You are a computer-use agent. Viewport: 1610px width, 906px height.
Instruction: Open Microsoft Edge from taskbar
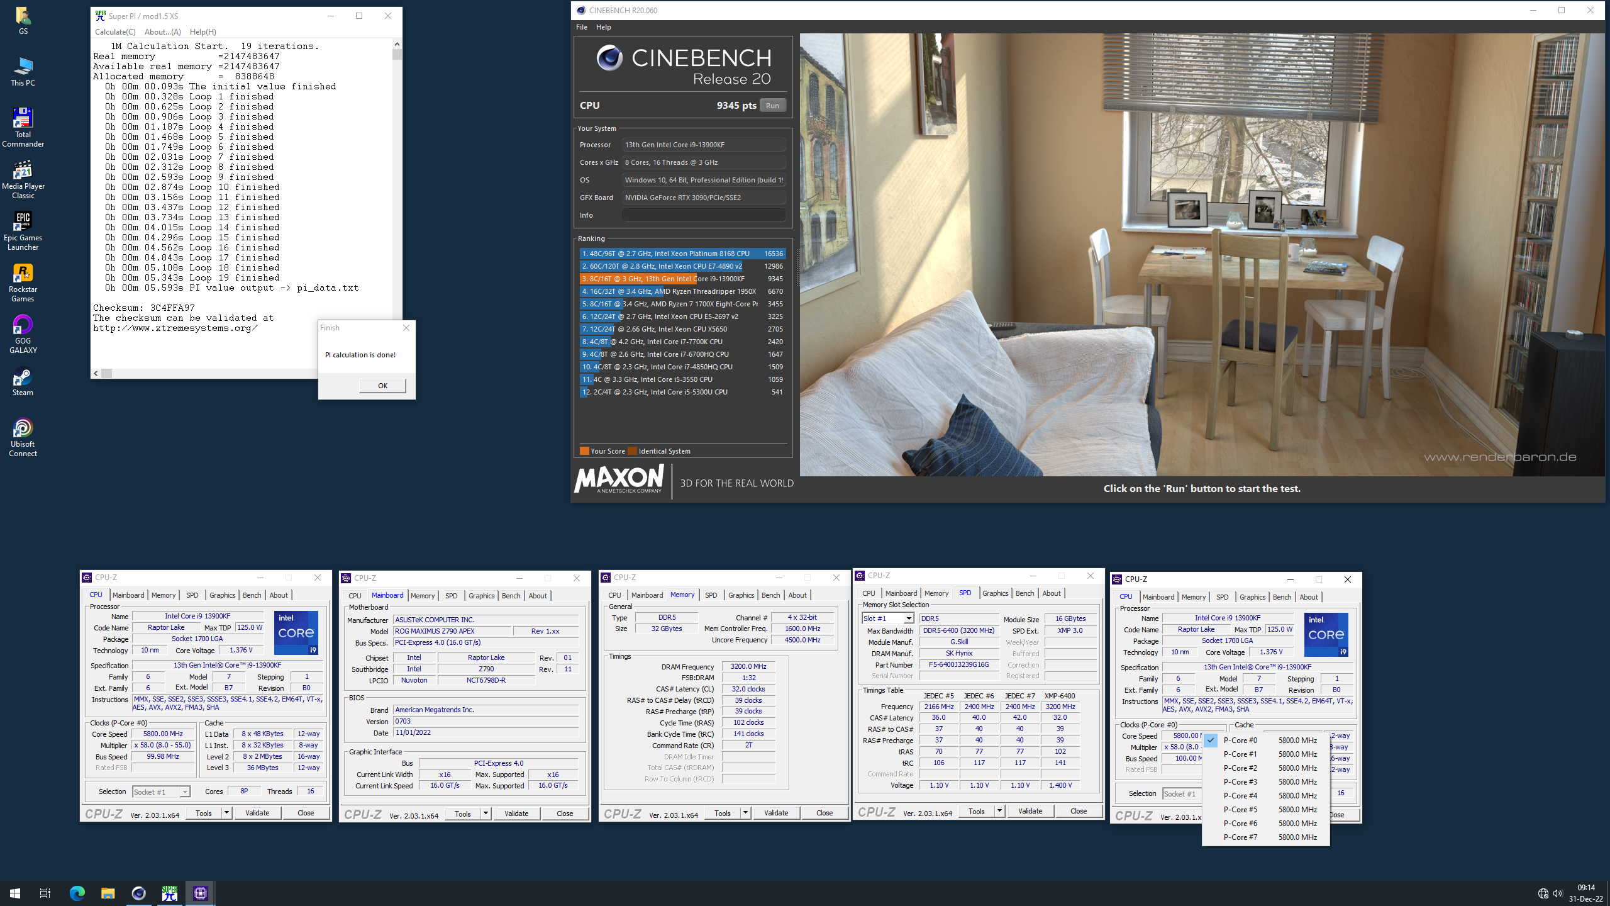pos(77,893)
